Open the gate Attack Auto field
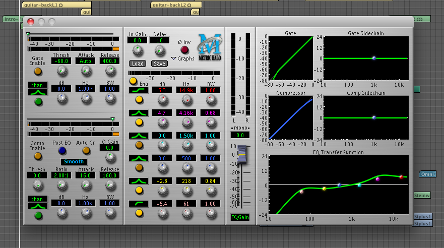 (86, 61)
